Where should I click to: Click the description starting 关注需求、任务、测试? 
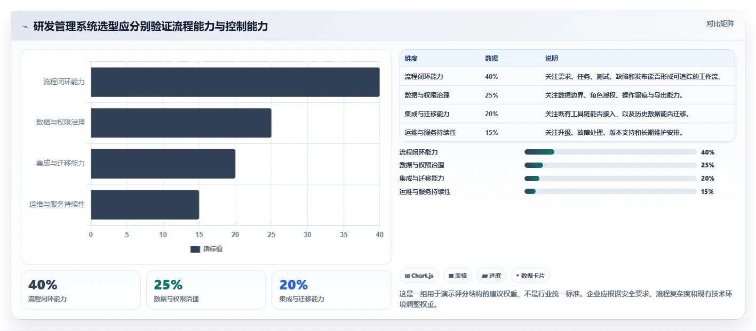click(634, 77)
